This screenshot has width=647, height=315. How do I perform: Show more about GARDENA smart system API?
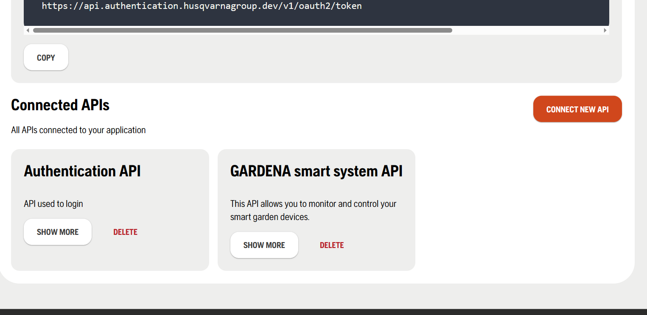click(x=264, y=245)
